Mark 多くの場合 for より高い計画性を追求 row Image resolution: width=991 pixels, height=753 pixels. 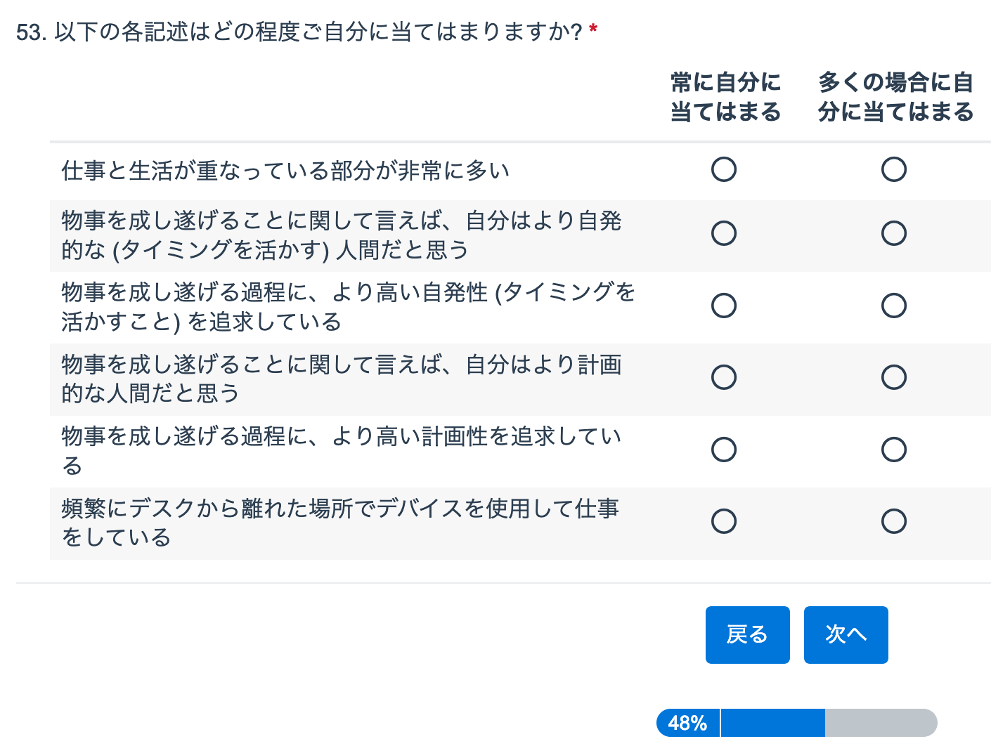click(x=894, y=450)
